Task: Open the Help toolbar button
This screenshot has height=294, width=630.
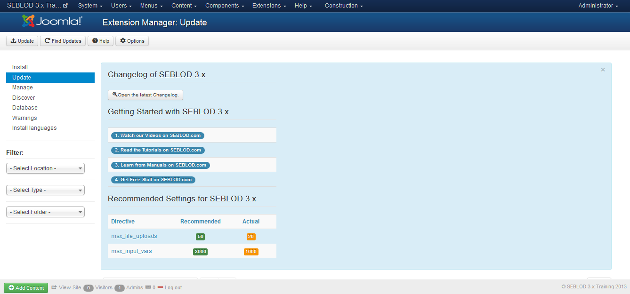Action: pos(101,41)
